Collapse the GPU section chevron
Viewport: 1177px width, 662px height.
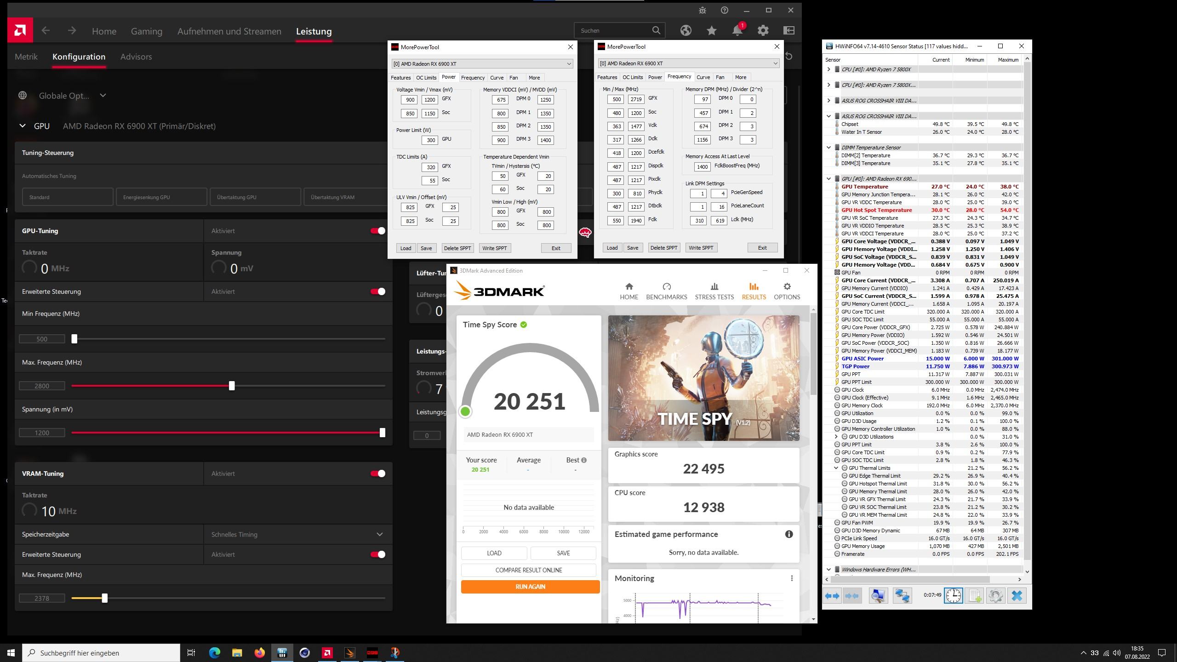[x=23, y=126]
